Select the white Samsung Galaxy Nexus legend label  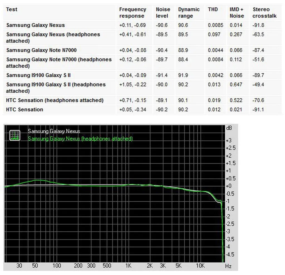pos(54,131)
